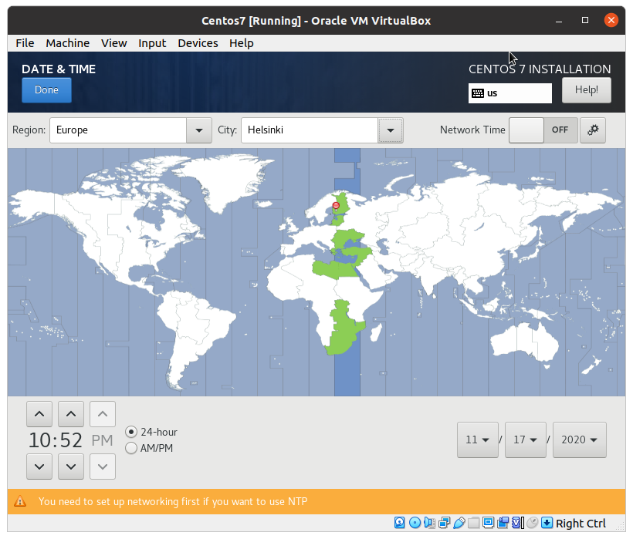Toggle the Network Time switch
633x539 pixels.
[x=543, y=130]
